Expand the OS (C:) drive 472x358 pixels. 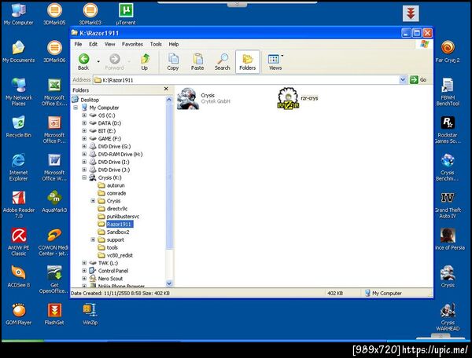[84, 115]
